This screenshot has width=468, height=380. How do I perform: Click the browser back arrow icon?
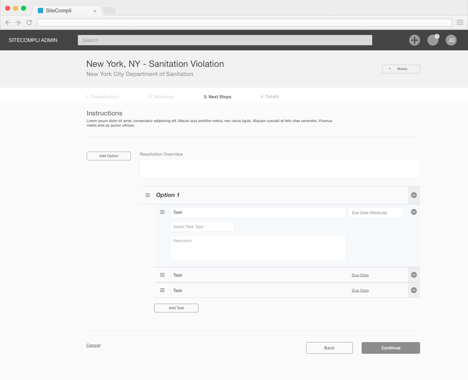point(7,22)
